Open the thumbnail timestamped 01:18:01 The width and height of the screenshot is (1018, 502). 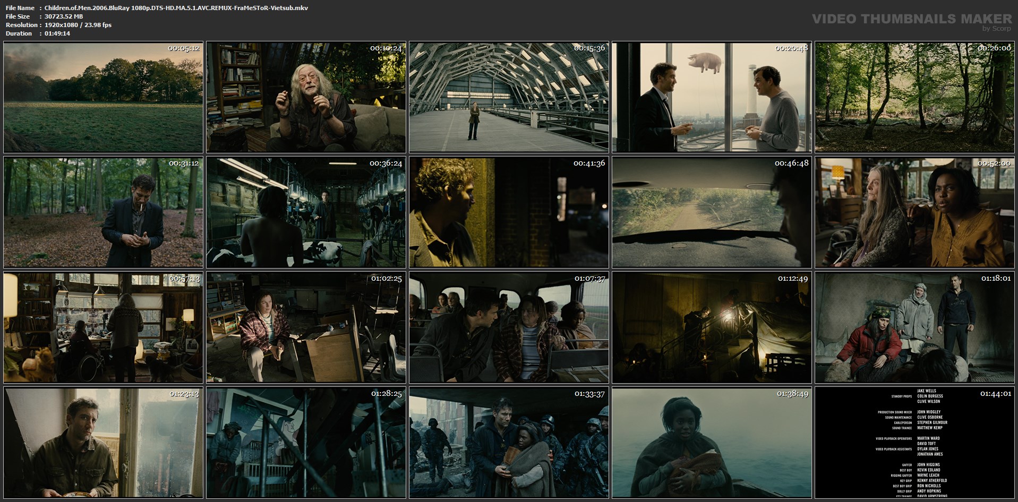[x=915, y=327]
